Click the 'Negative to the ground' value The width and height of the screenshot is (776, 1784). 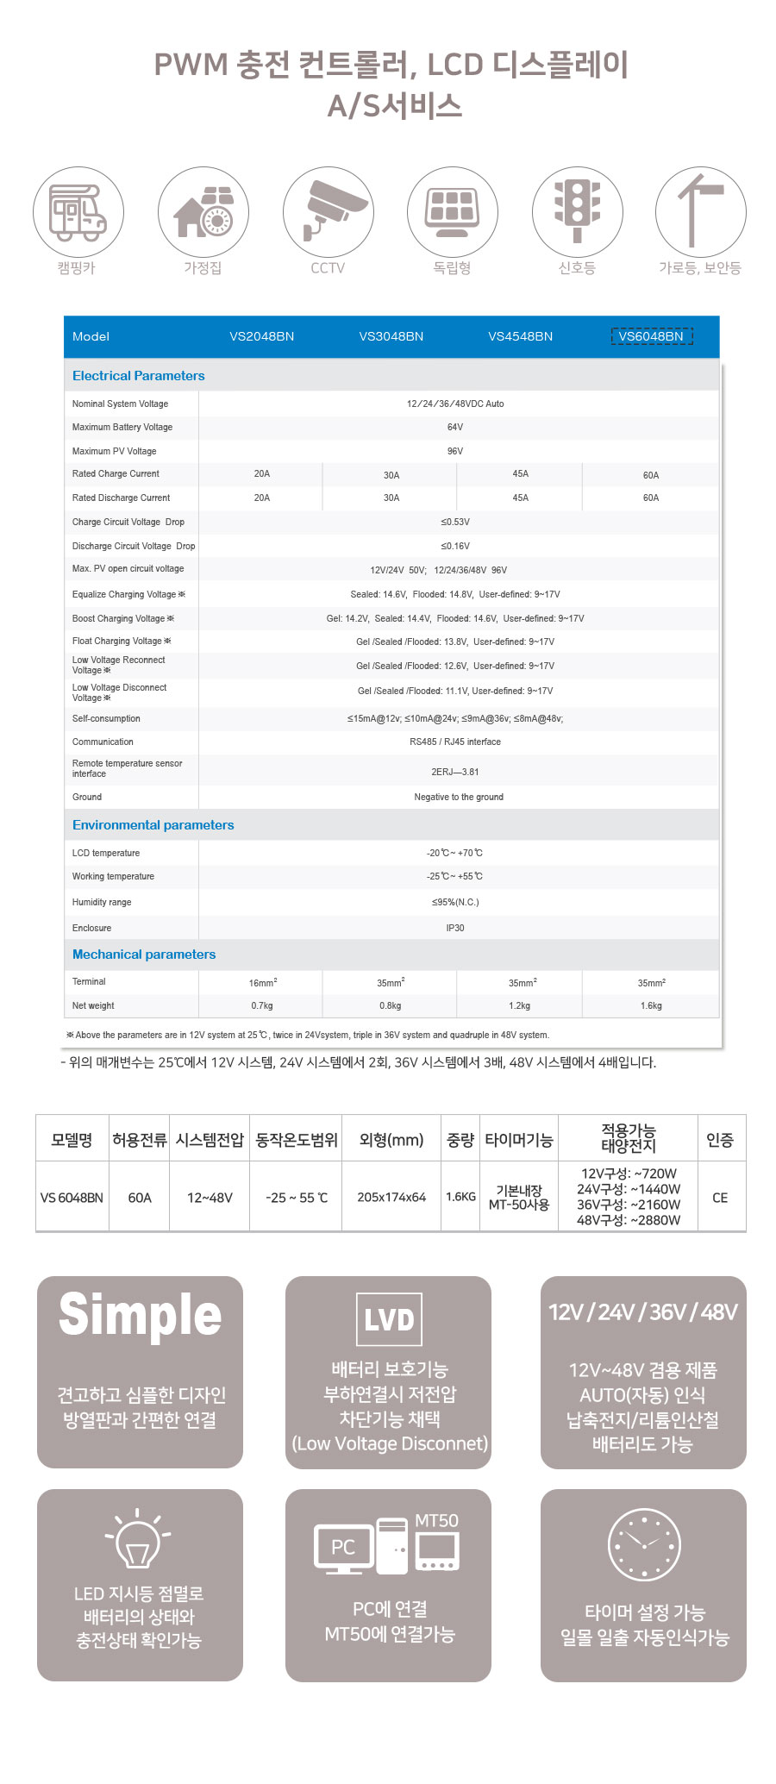pyautogui.click(x=459, y=797)
